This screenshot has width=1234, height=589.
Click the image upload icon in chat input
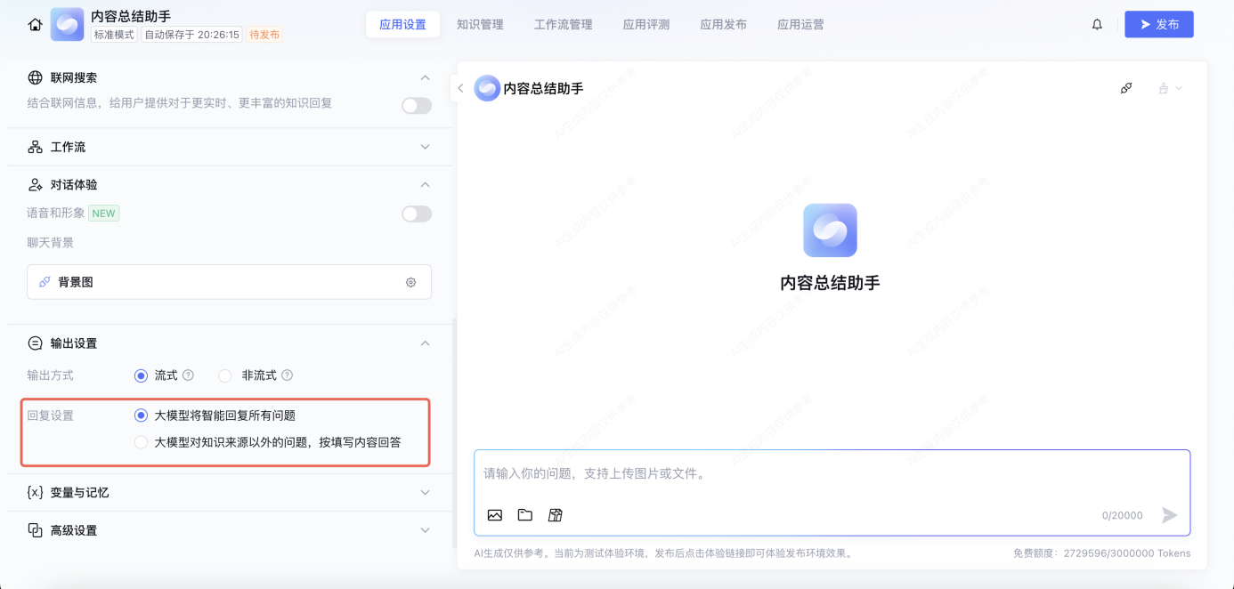495,515
